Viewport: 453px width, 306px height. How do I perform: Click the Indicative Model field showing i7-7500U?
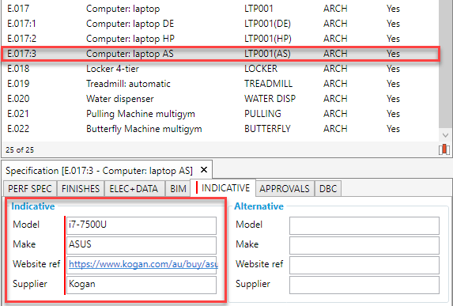[142, 225]
